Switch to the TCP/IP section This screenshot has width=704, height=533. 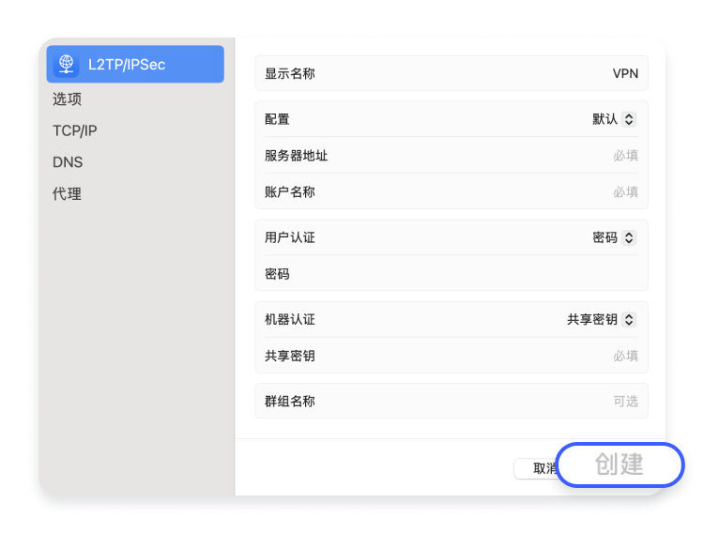[x=74, y=130]
